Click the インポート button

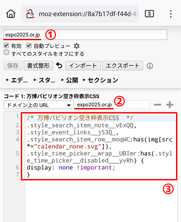[83, 66]
